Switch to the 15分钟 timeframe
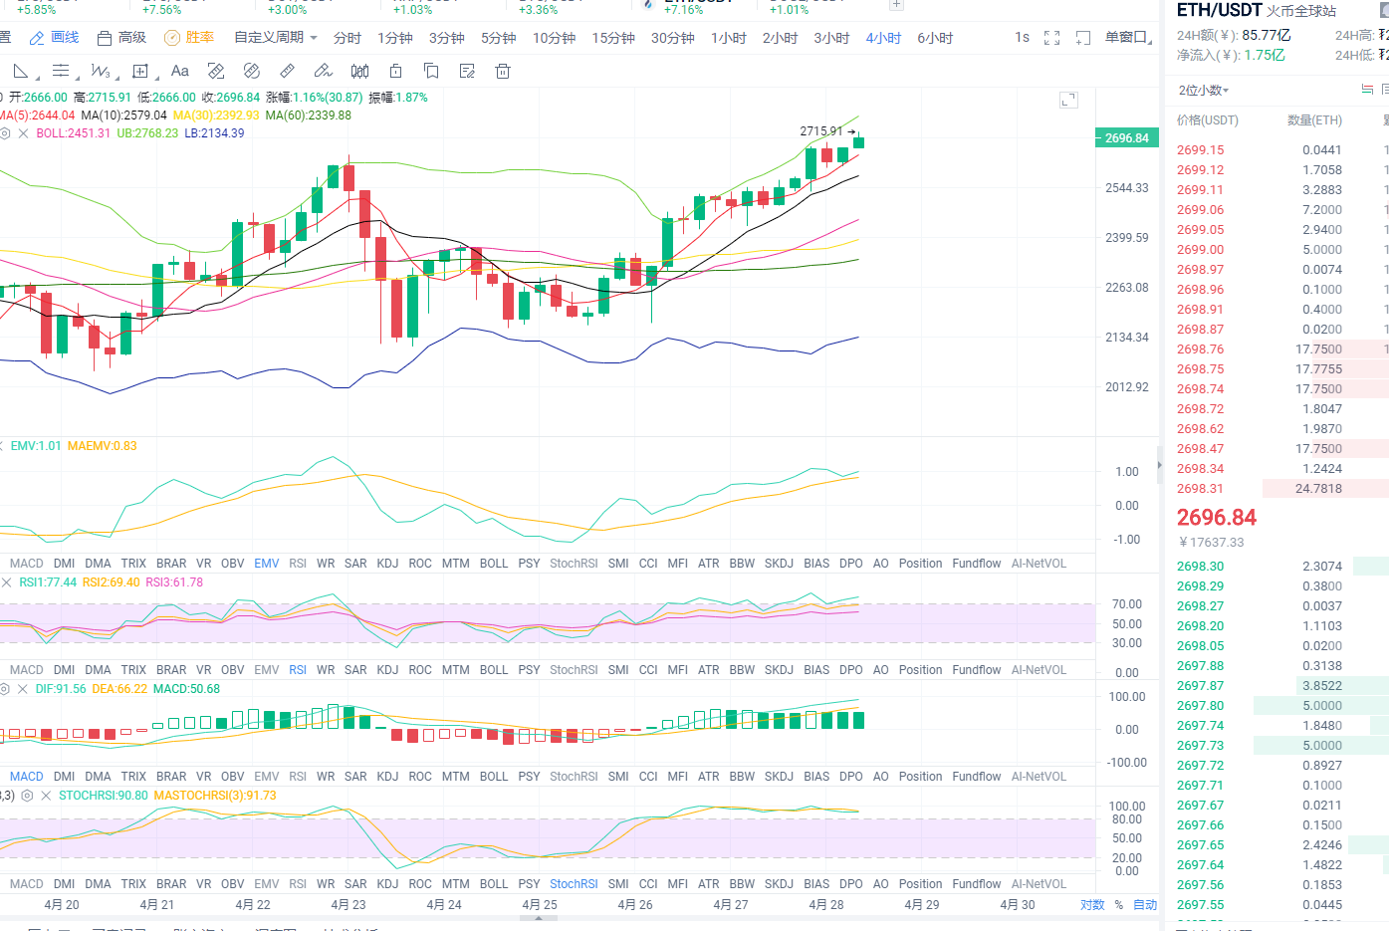 (613, 38)
